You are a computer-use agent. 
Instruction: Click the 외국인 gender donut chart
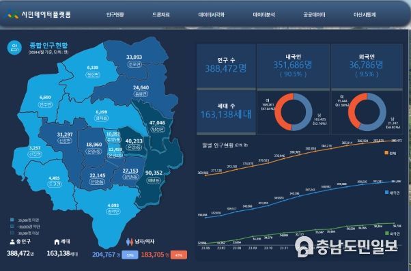[x=367, y=112]
